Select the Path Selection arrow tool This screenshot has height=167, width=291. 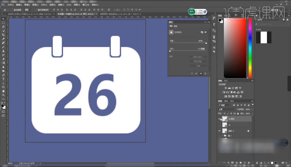pos(3,83)
